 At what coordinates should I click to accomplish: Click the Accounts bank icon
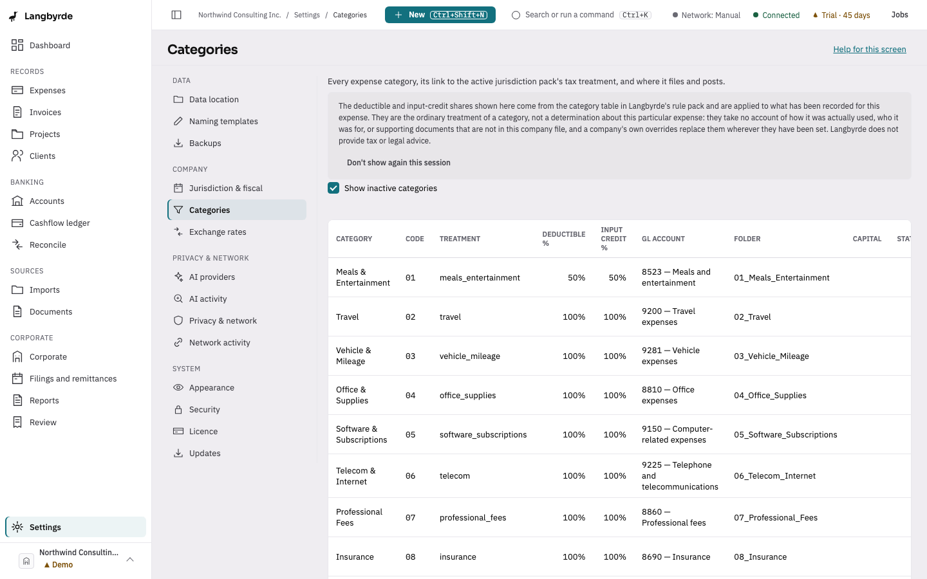coord(17,201)
